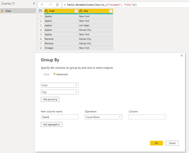The height and width of the screenshot is (153, 189).
Task: Open the Fruit column filter dropdown
Action: tap(76, 11)
